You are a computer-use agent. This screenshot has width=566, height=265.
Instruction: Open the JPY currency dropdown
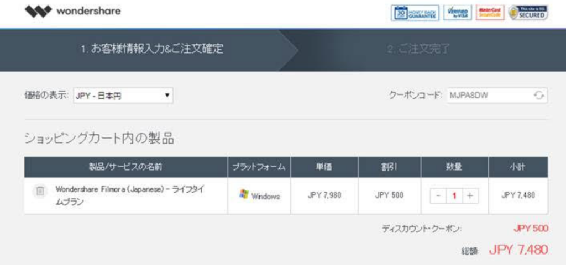coord(123,96)
